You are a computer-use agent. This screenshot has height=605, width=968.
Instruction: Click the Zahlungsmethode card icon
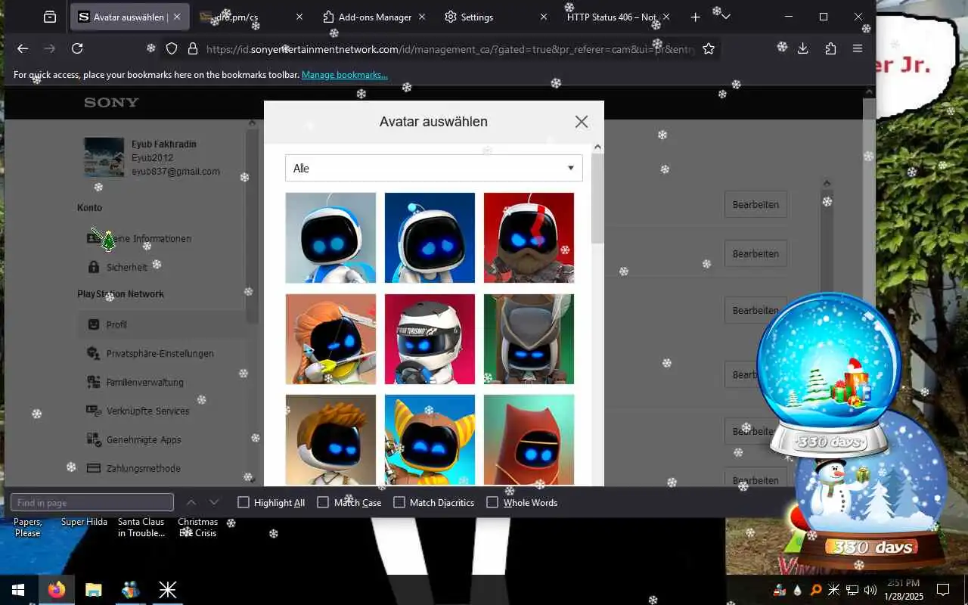(94, 468)
